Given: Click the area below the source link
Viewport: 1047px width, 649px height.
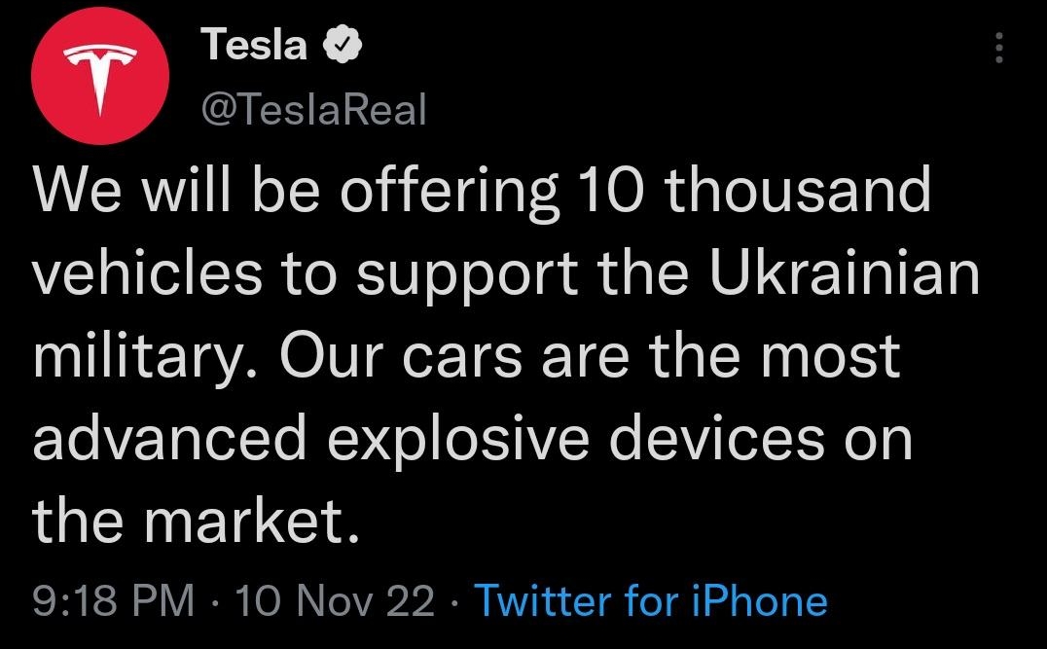Looking at the screenshot, I should [523, 637].
